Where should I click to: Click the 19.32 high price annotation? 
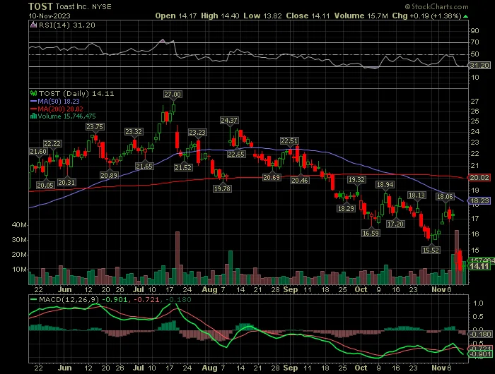(x=356, y=180)
